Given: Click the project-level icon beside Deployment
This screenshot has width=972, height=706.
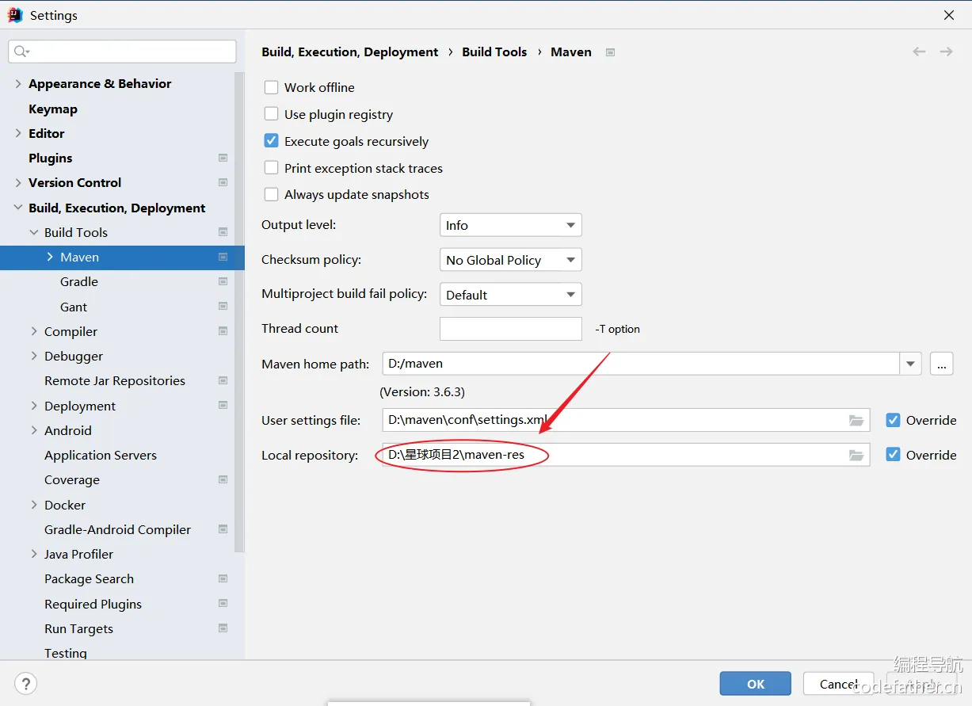Looking at the screenshot, I should pyautogui.click(x=223, y=406).
